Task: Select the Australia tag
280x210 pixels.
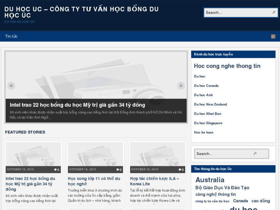Action: coord(210,180)
